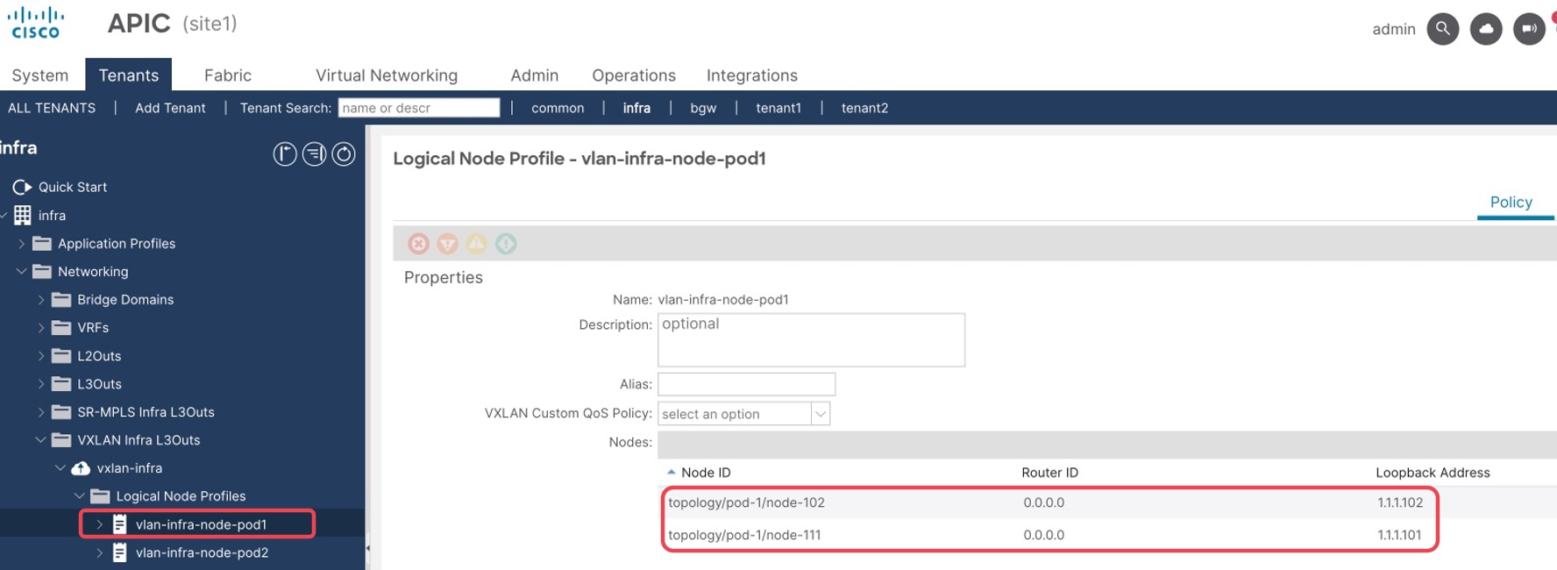This screenshot has width=1557, height=570.
Task: Click the Tenant Search input field
Action: (x=419, y=108)
